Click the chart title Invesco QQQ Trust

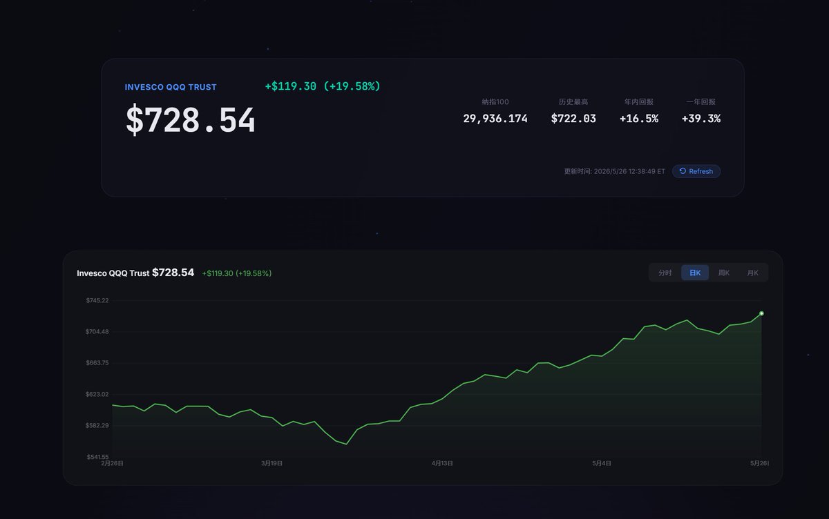[x=113, y=273]
